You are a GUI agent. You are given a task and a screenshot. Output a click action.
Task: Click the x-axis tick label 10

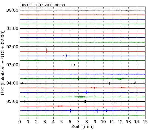point(103,122)
